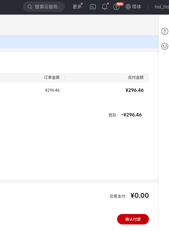The image size is (169, 231).
Task: Click the ¥0.00 amount payable
Action: (140, 196)
